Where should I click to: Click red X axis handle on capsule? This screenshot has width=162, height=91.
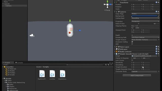[70, 33]
